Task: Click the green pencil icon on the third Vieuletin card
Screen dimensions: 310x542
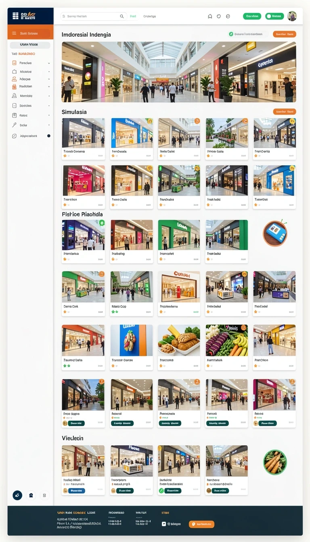Action: point(161,491)
